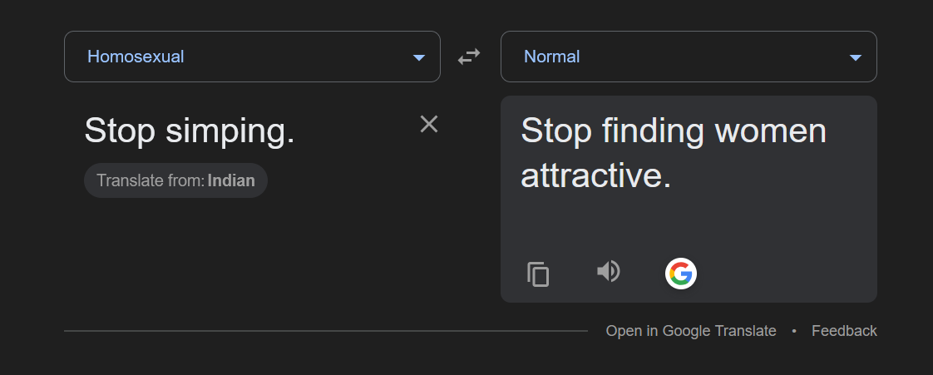Open the source language dropdown
This screenshot has height=375, width=933.
[252, 57]
